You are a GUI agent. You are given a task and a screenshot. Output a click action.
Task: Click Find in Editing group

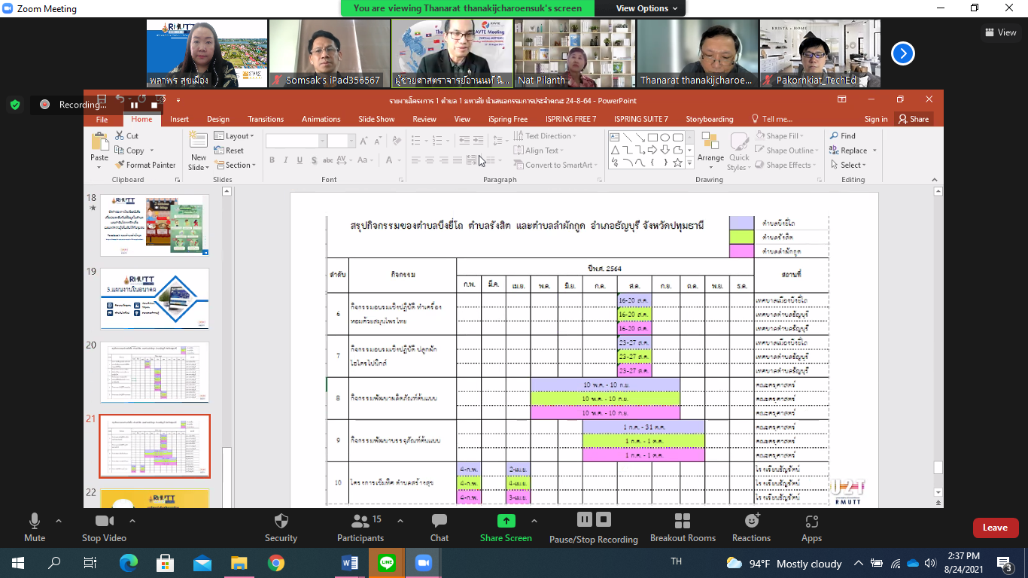[x=843, y=136]
